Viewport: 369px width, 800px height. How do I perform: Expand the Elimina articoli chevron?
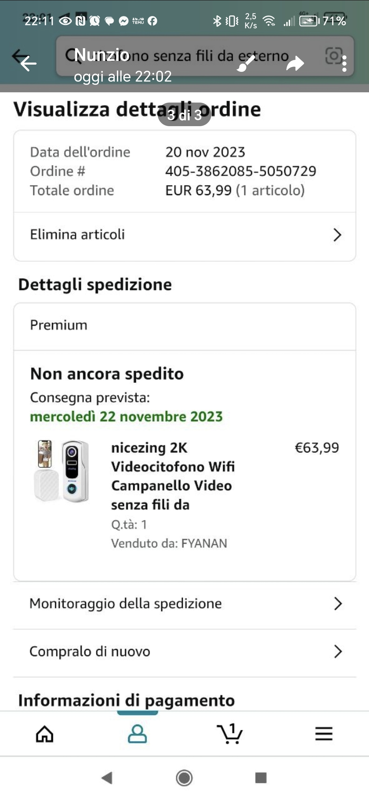click(337, 235)
